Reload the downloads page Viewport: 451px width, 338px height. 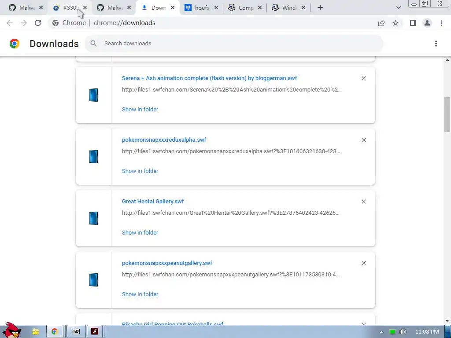(x=38, y=23)
